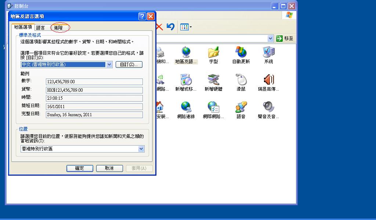The image size is (376, 220).
Task: Open the 網際網路... options icon
Action: pyautogui.click(x=213, y=110)
